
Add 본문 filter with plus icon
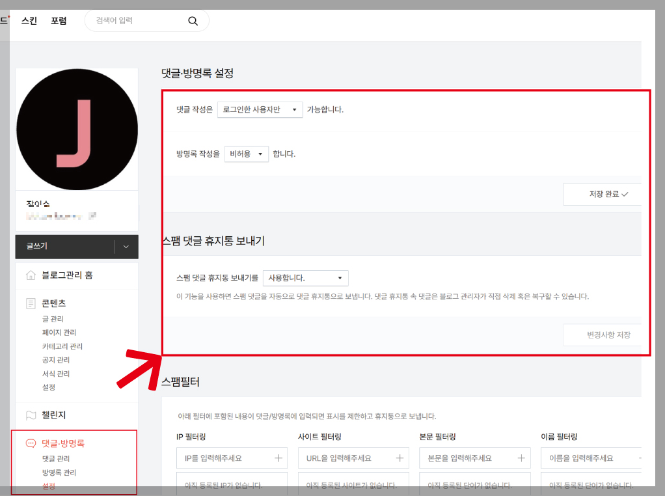coord(521,458)
